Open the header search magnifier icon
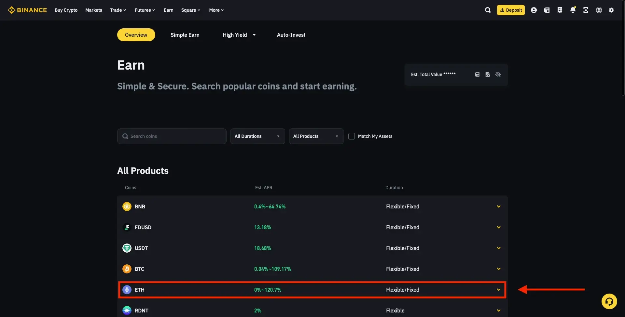 point(488,10)
